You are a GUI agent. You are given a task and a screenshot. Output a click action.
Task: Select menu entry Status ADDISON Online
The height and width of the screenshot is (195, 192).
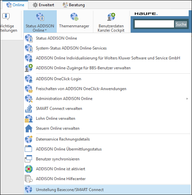(108, 38)
